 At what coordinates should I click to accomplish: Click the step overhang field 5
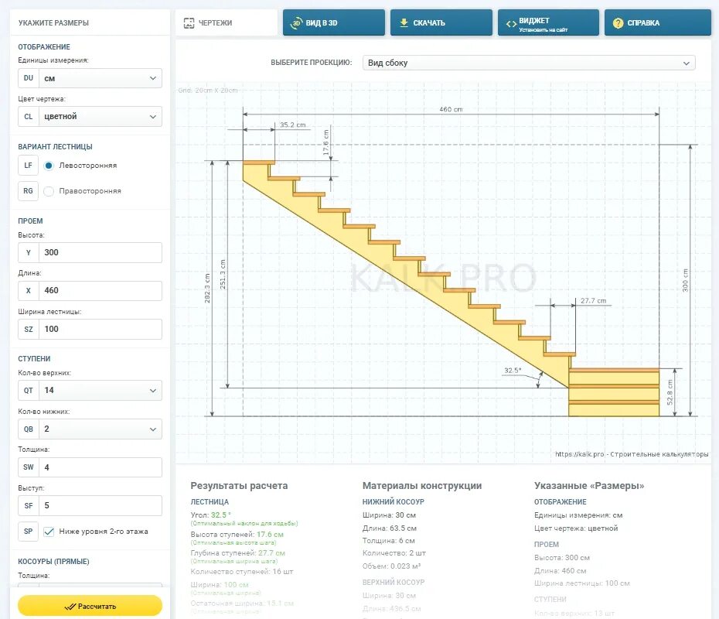(101, 506)
